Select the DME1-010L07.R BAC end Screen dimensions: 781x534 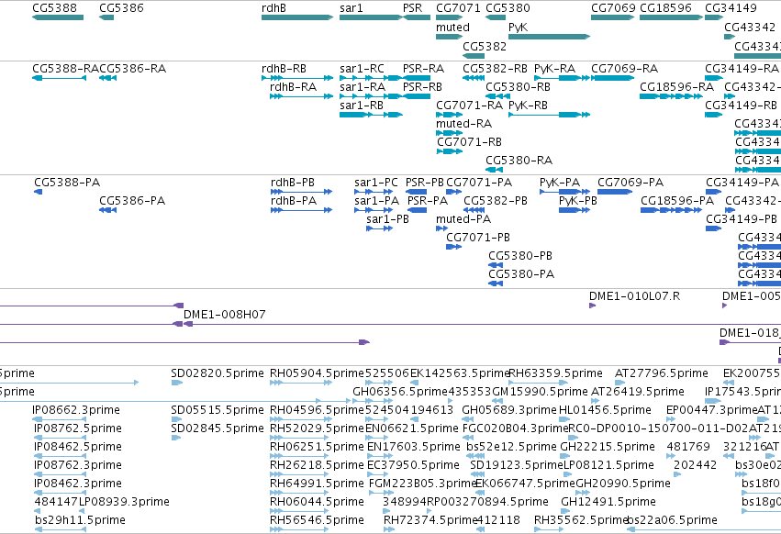[592, 306]
